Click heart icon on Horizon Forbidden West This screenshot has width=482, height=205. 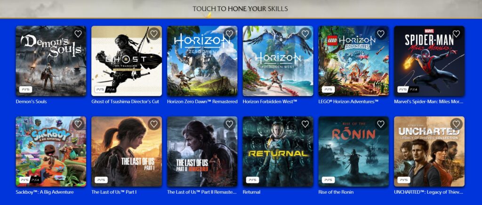click(305, 34)
